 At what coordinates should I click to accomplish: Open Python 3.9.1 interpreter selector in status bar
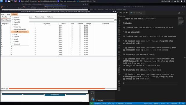click(100, 103)
